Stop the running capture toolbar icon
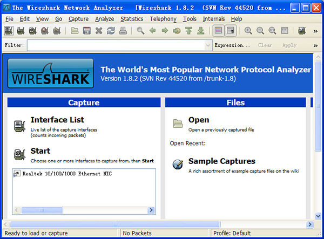This screenshot has width=324, height=239. coord(45,31)
